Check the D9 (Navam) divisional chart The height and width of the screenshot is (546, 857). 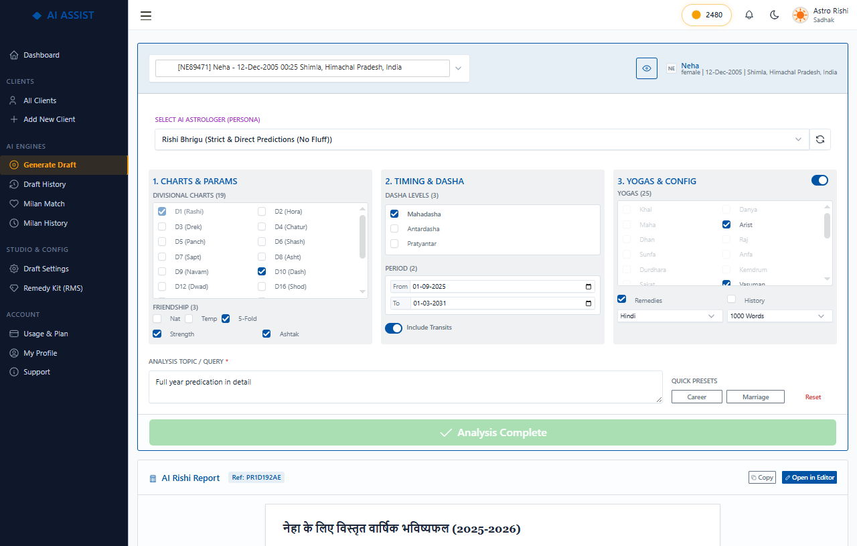click(161, 271)
